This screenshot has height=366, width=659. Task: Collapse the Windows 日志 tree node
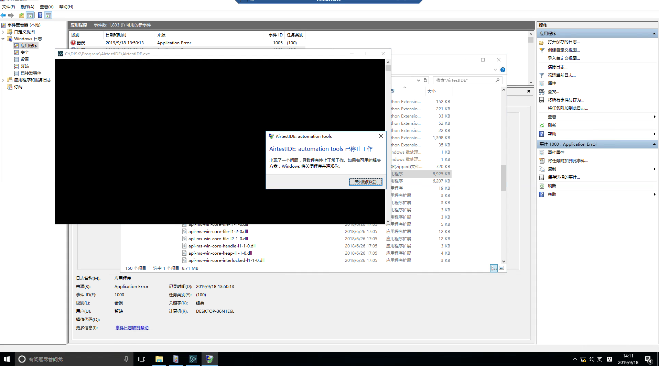point(3,39)
